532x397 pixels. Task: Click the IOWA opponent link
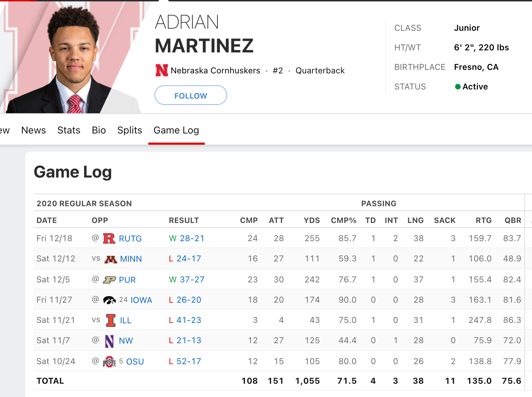142,300
